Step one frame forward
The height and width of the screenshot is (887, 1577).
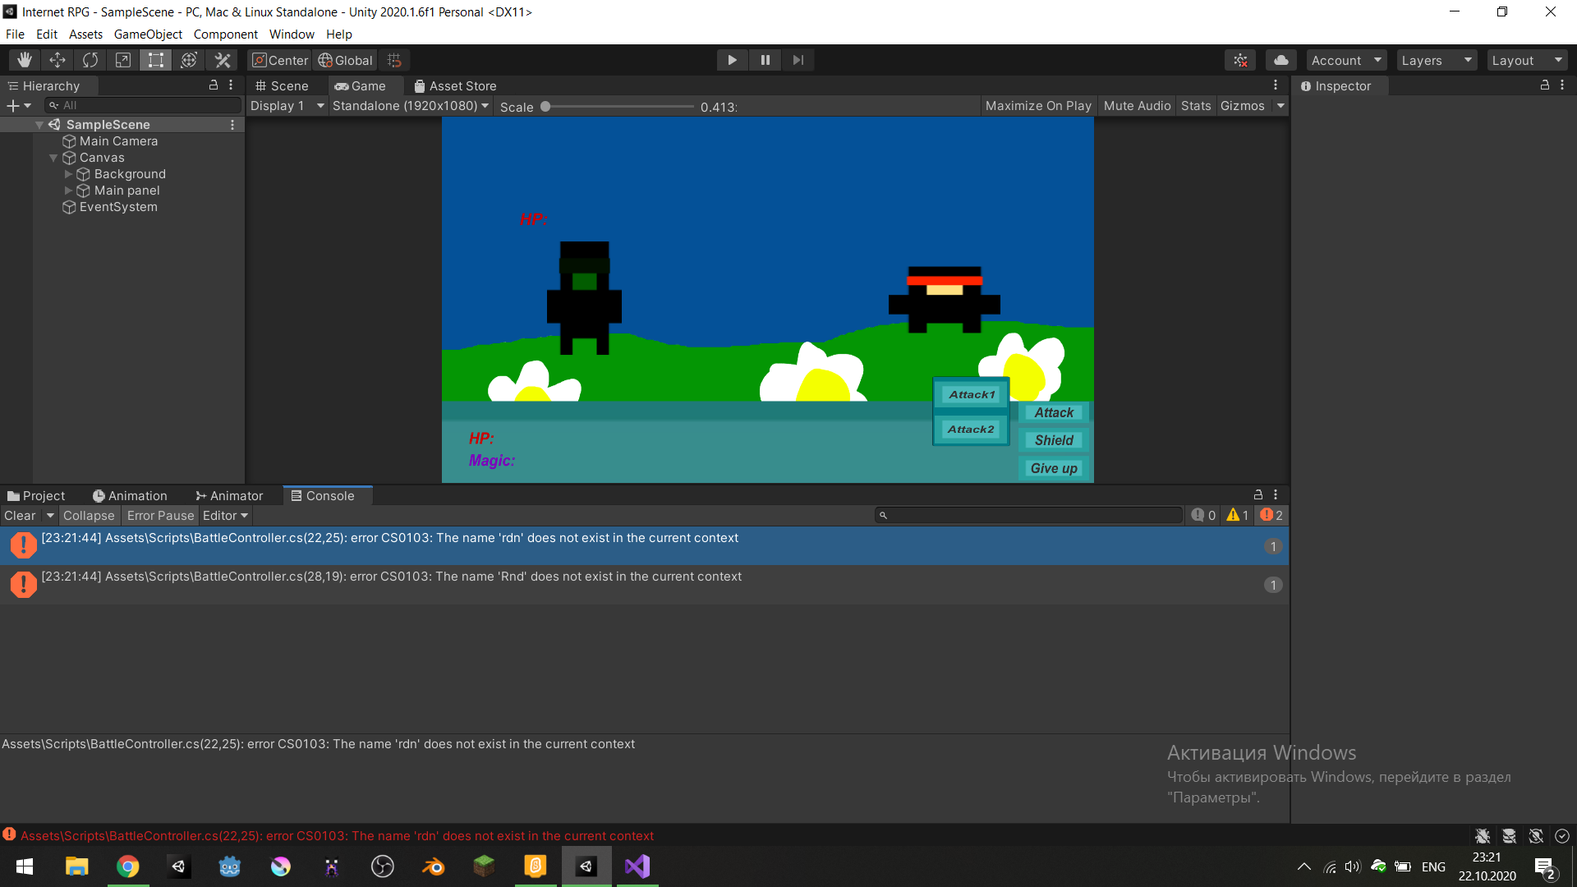tap(798, 60)
